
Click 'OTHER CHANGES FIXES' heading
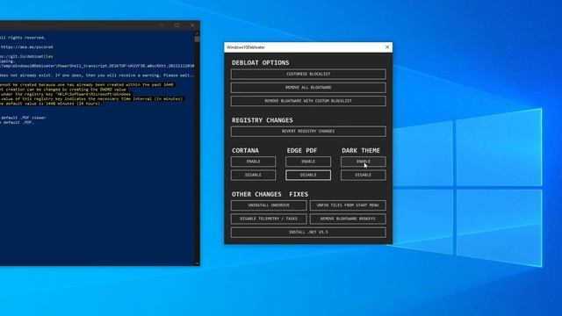[270, 194]
